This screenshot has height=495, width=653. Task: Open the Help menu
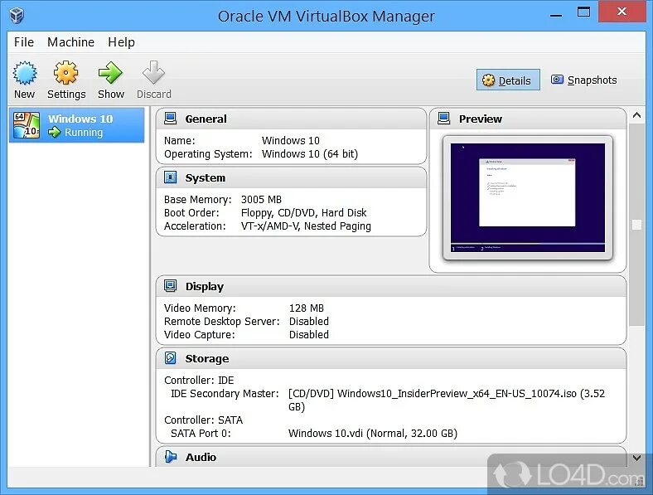pyautogui.click(x=121, y=42)
